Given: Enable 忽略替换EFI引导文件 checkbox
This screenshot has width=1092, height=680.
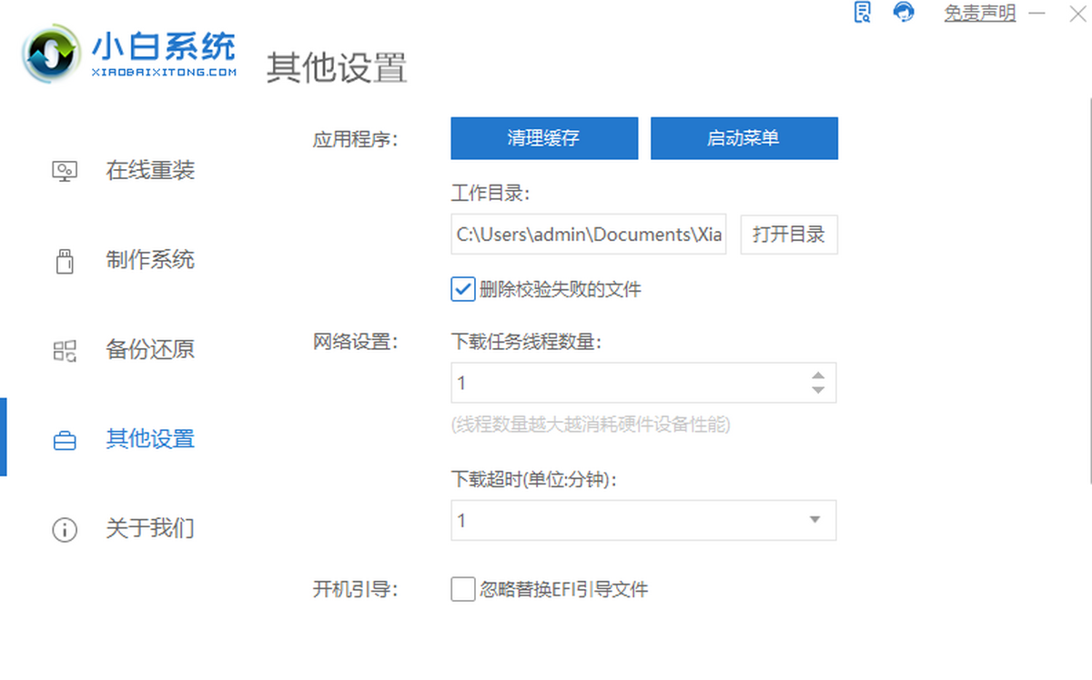Looking at the screenshot, I should tap(463, 589).
